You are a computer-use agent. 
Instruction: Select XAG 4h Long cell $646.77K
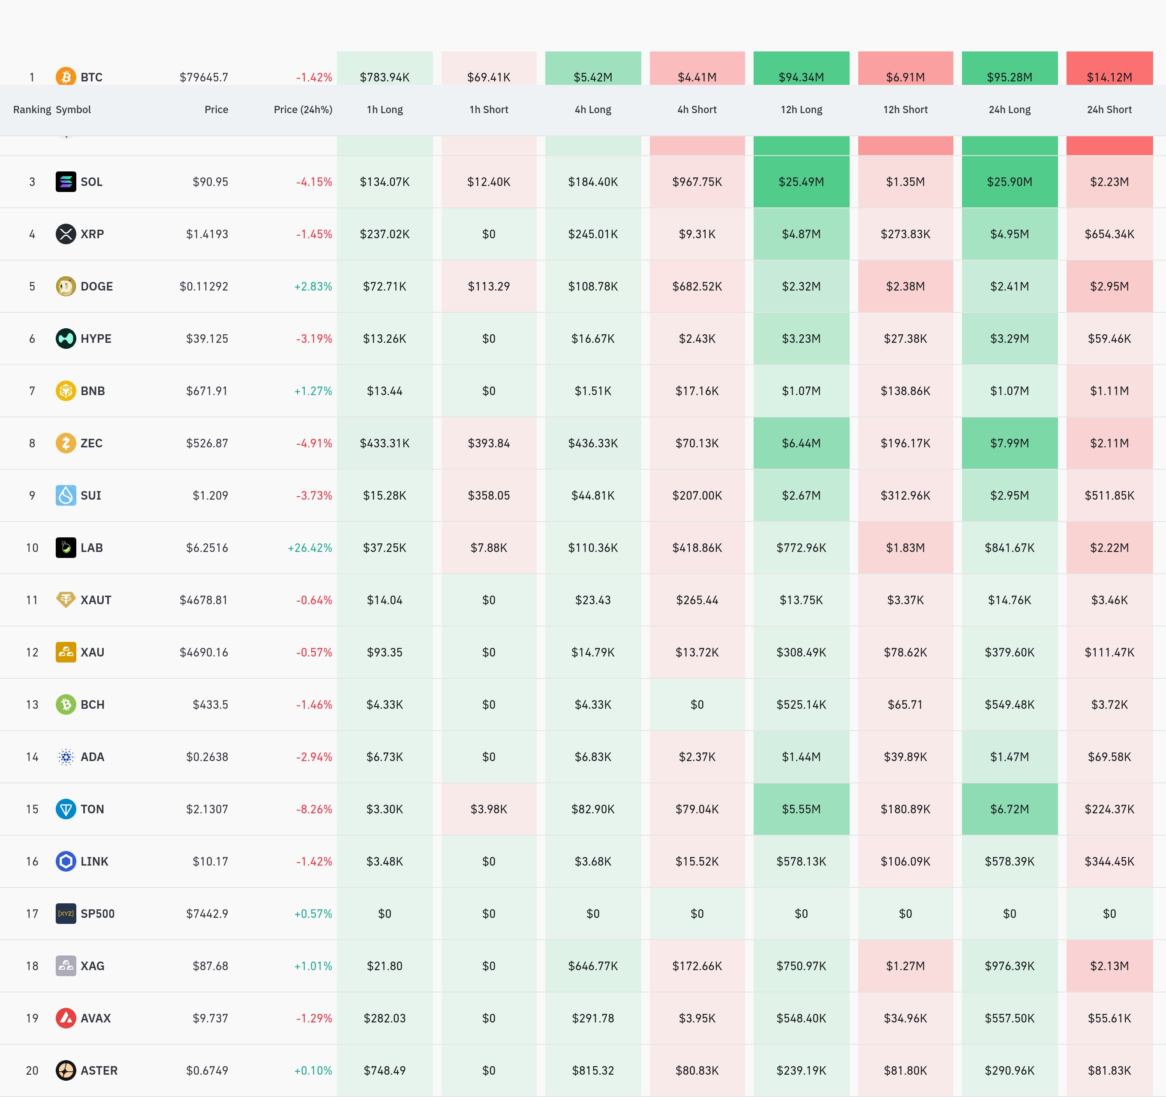pyautogui.click(x=593, y=966)
